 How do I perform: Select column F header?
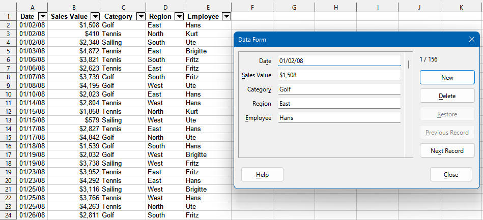(252, 8)
